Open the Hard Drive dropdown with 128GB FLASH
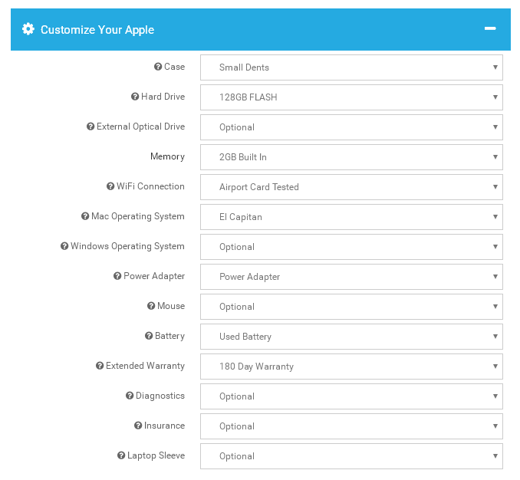The width and height of the screenshot is (520, 480). click(x=351, y=97)
